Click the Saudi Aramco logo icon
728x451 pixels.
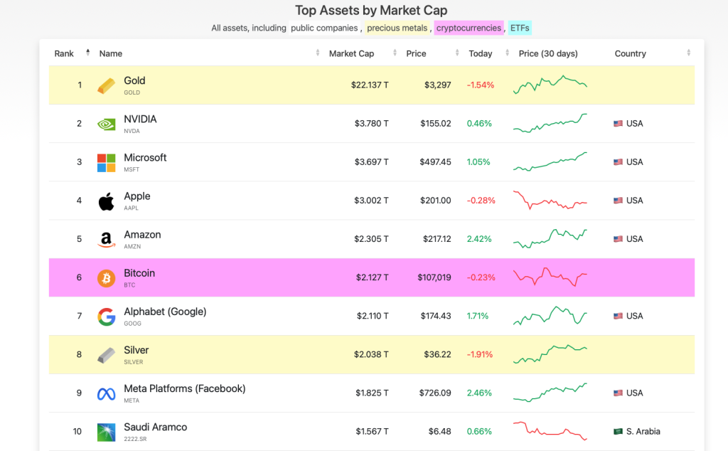pyautogui.click(x=107, y=433)
